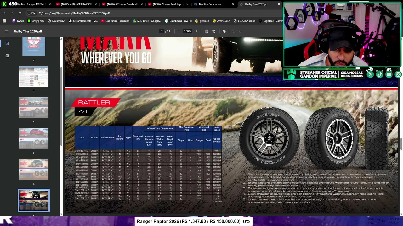The width and height of the screenshot is (403, 226).
Task: Close the Tire Size Comparison tab
Action: point(233,4)
